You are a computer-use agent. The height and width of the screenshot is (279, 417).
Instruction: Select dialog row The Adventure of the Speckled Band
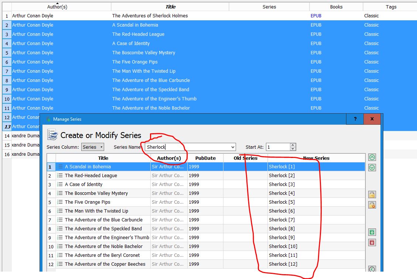click(103, 228)
